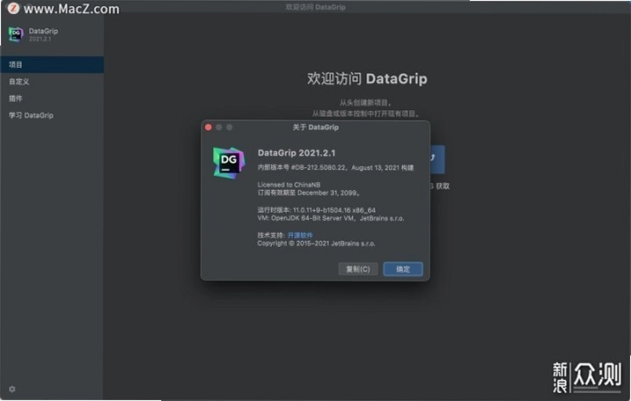
Task: Close the 关于 DataGrip dialog with red button
Action: point(209,128)
